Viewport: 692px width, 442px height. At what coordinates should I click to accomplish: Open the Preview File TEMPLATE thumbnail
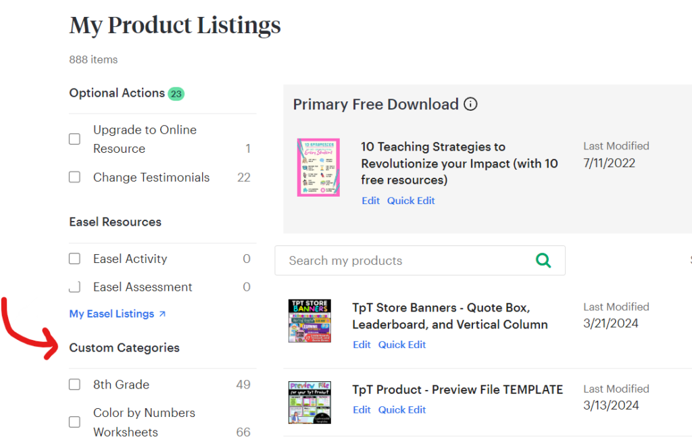pos(310,402)
